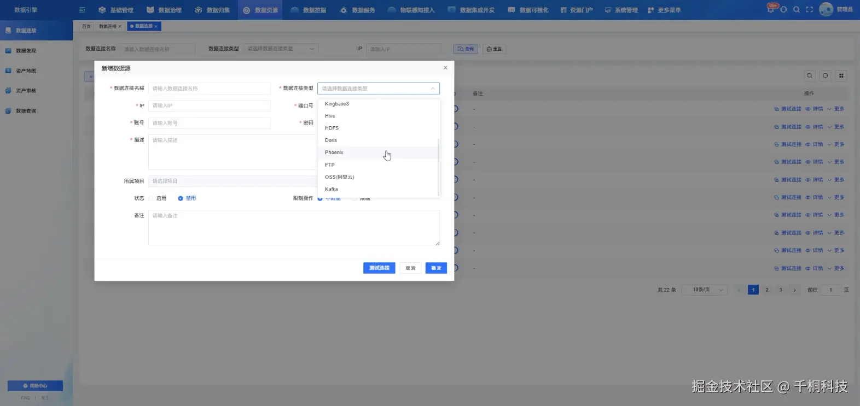Toggle fullscreen with the header icon
The height and width of the screenshot is (406, 860).
pyautogui.click(x=810, y=10)
